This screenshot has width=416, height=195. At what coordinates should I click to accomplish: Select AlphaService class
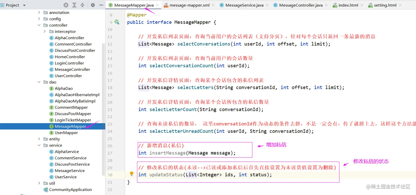click(67, 152)
